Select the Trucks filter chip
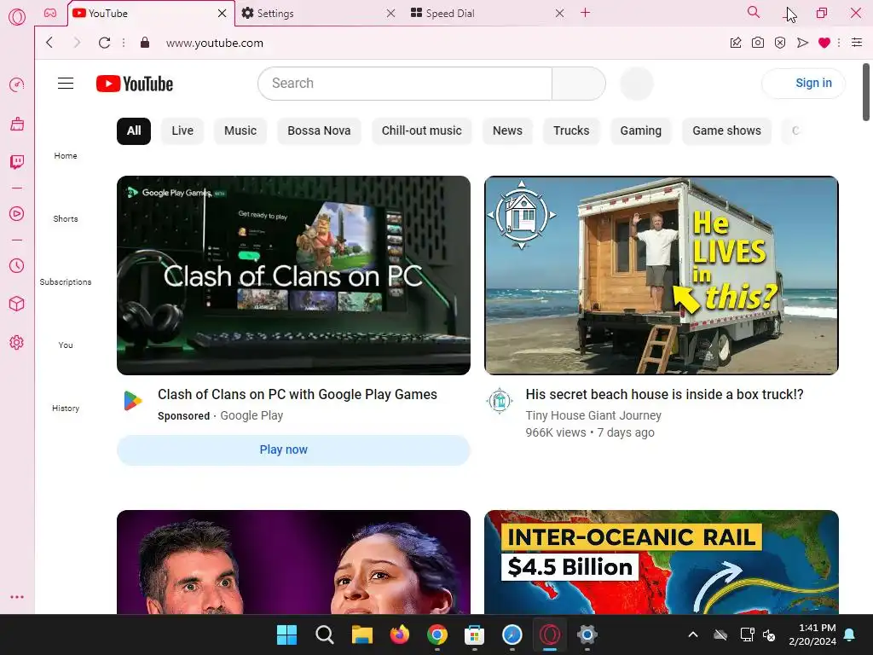The image size is (873, 655). click(x=571, y=130)
